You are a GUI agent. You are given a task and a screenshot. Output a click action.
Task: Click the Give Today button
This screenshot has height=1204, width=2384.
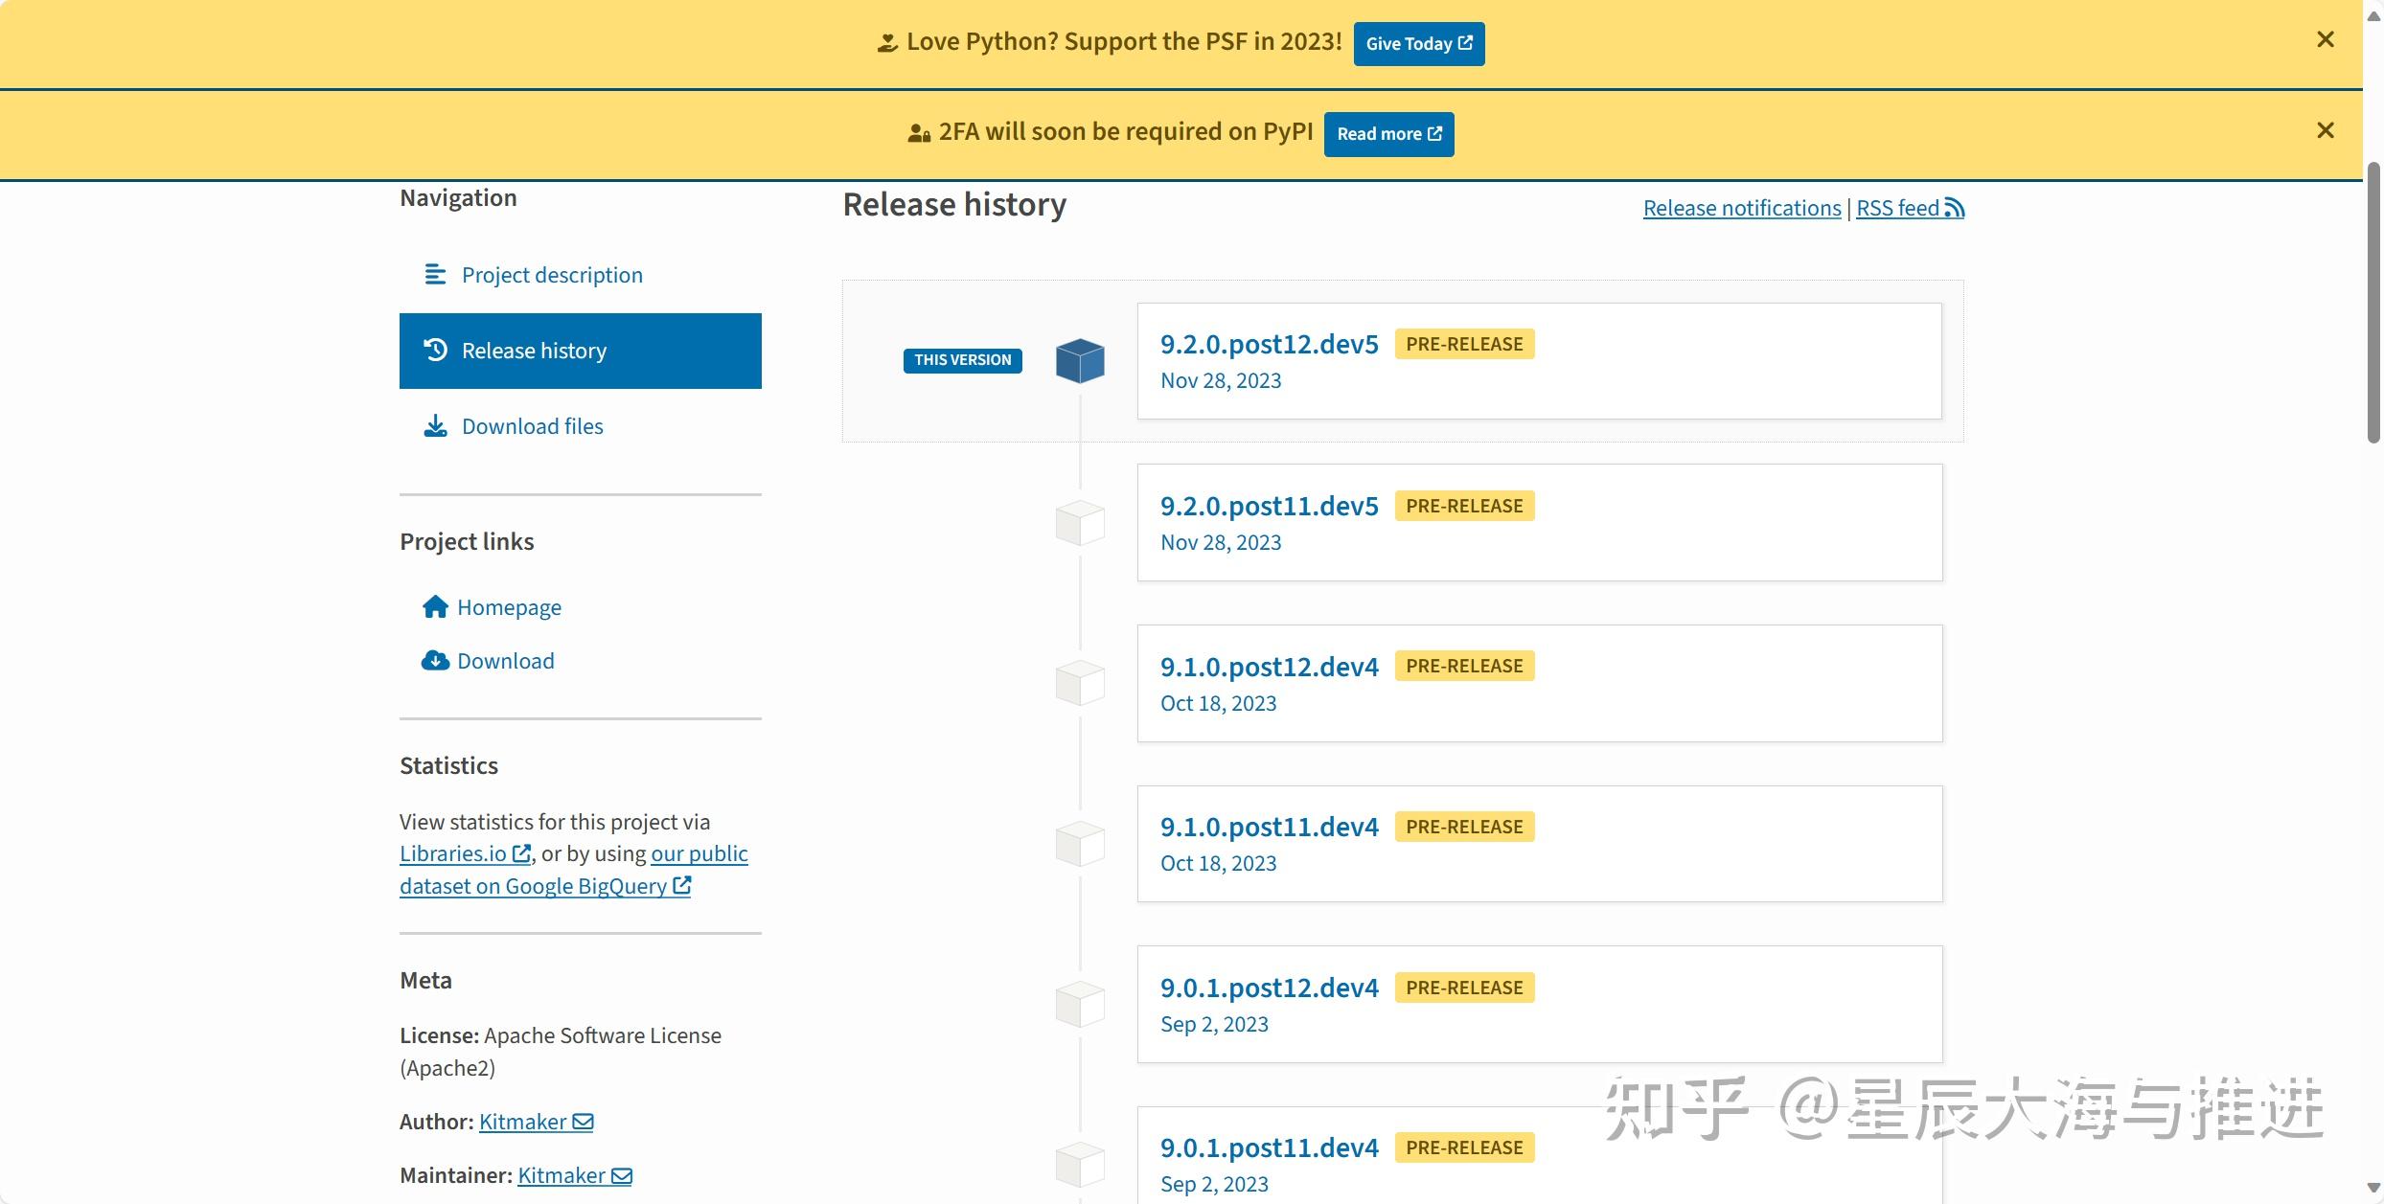[1418, 44]
